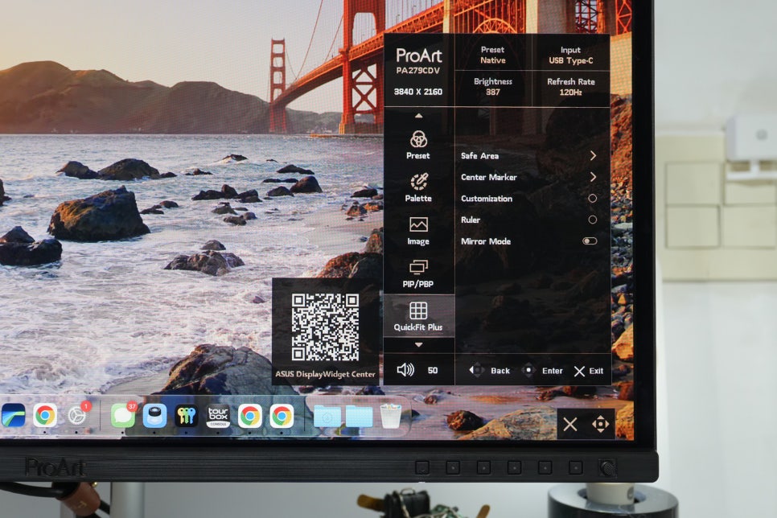Select the Ruler radio button
This screenshot has width=777, height=518.
(x=592, y=220)
